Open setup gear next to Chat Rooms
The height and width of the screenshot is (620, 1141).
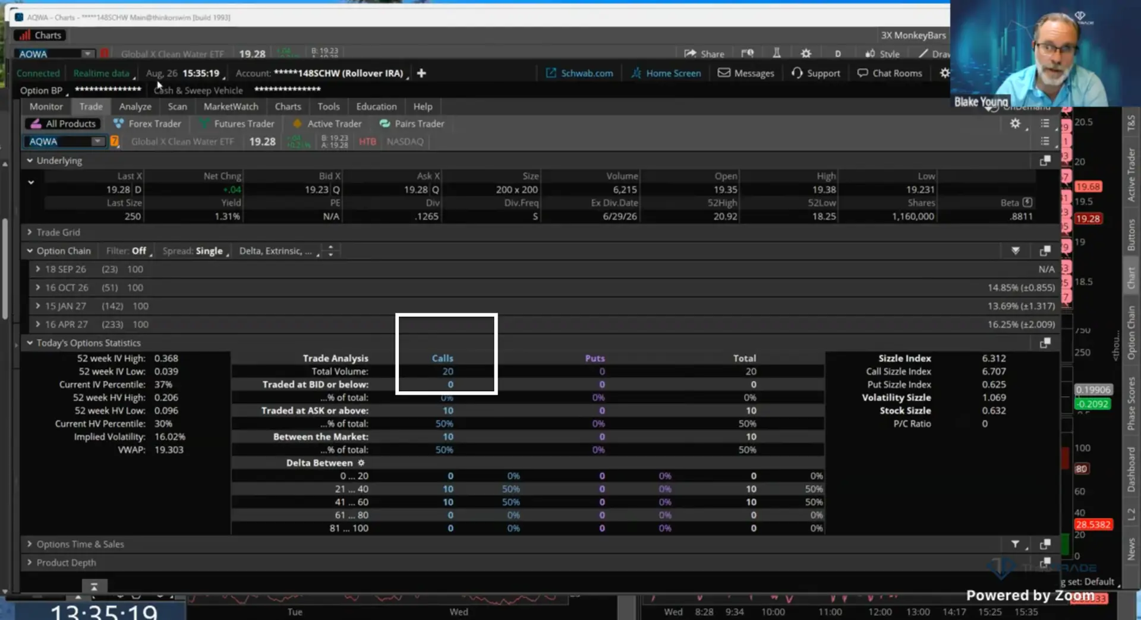click(944, 73)
